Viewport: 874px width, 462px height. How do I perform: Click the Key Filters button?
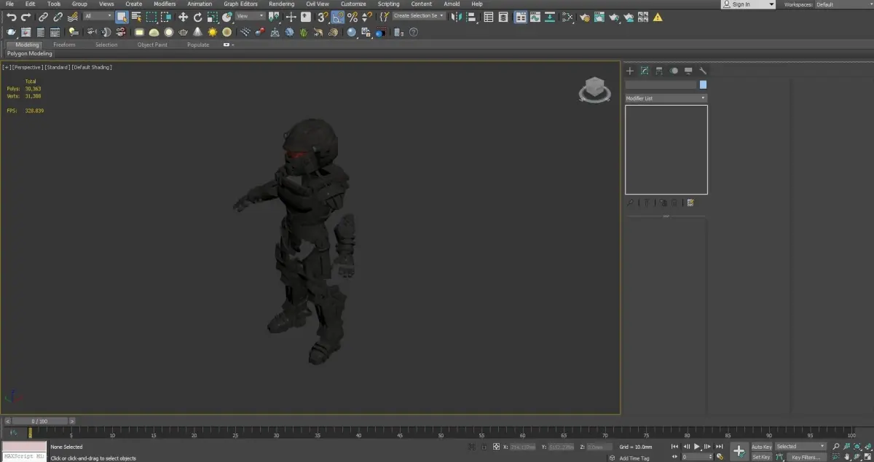coord(806,457)
